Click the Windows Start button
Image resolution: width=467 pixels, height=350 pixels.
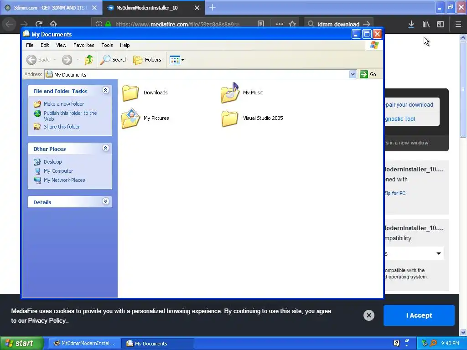[x=22, y=344]
